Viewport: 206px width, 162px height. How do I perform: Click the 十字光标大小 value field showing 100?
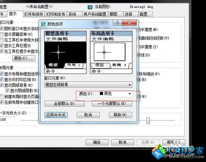point(7,120)
